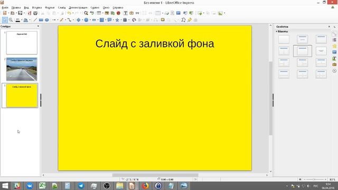Open dropdown arrow next to New icon

tap(8, 13)
